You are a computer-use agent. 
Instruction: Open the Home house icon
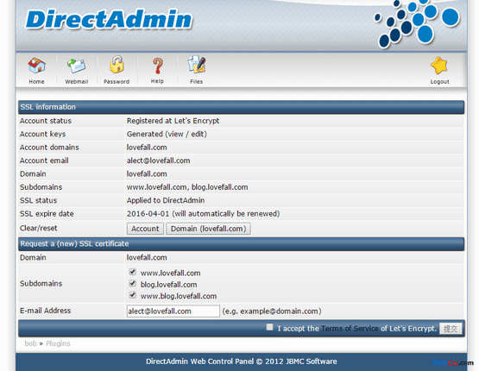[36, 65]
